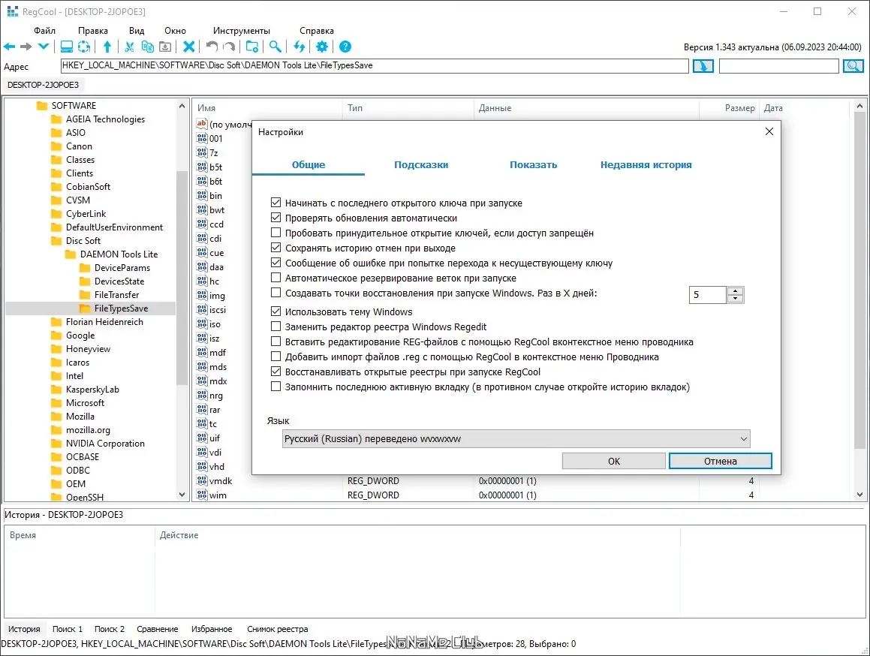Switch to the Подсказки tab

click(x=421, y=165)
